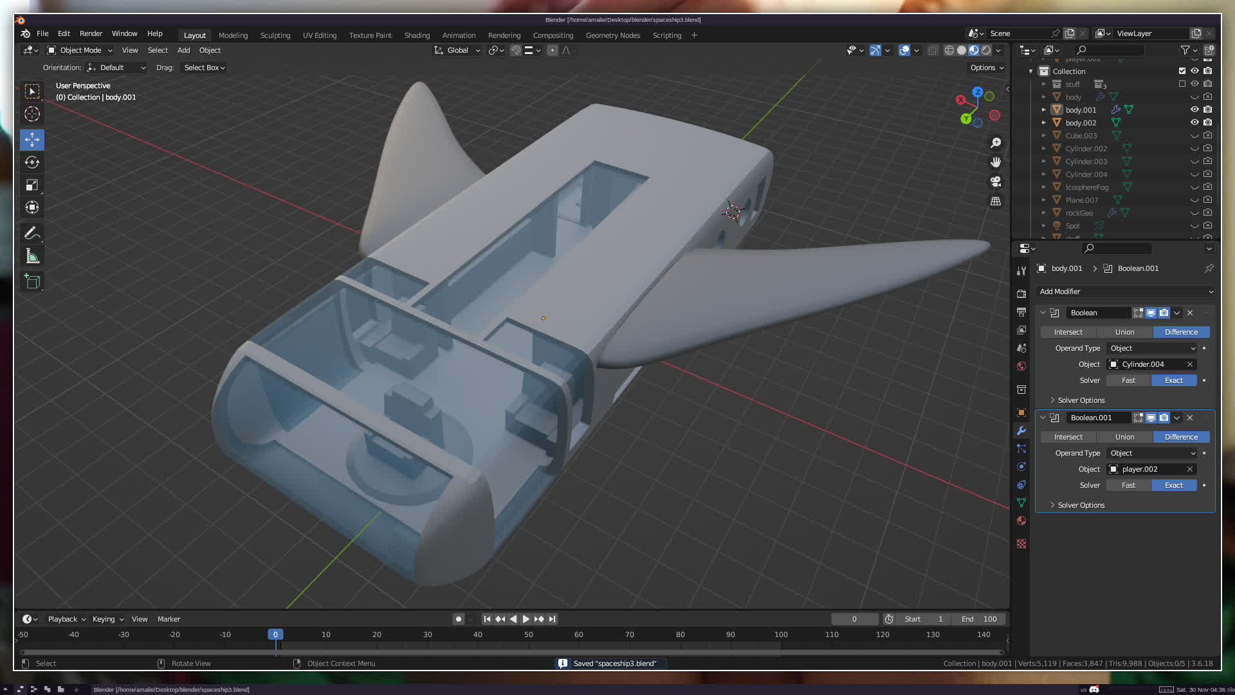Click the Cursor tool icon

[32, 115]
